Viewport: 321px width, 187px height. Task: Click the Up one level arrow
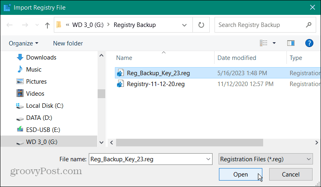click(x=47, y=25)
